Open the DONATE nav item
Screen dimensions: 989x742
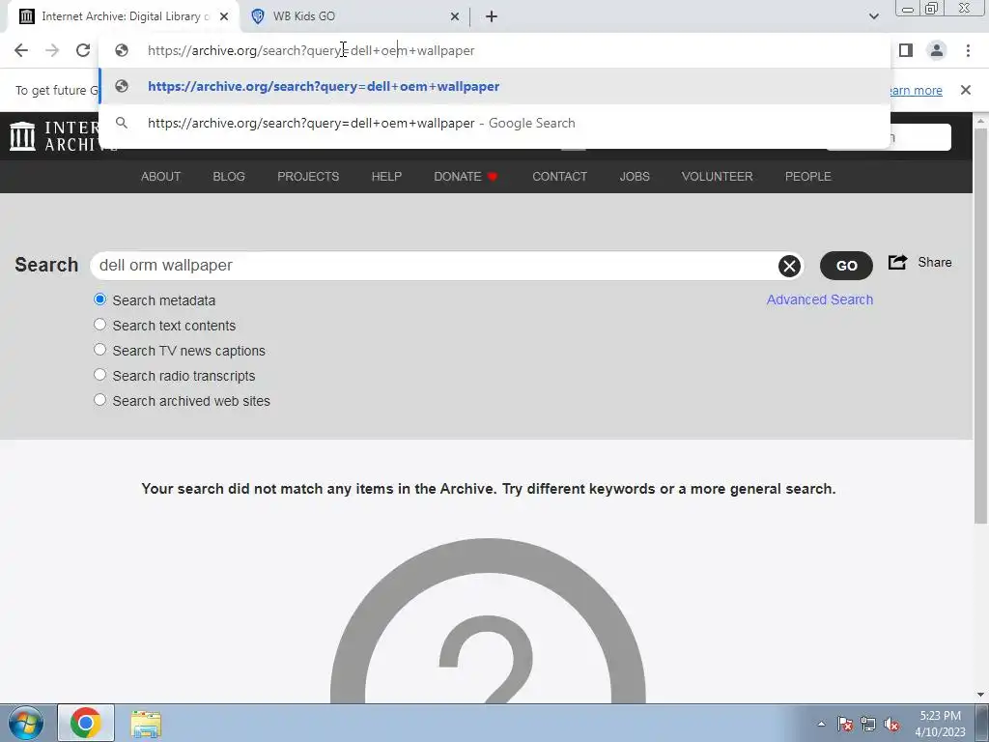466,177
